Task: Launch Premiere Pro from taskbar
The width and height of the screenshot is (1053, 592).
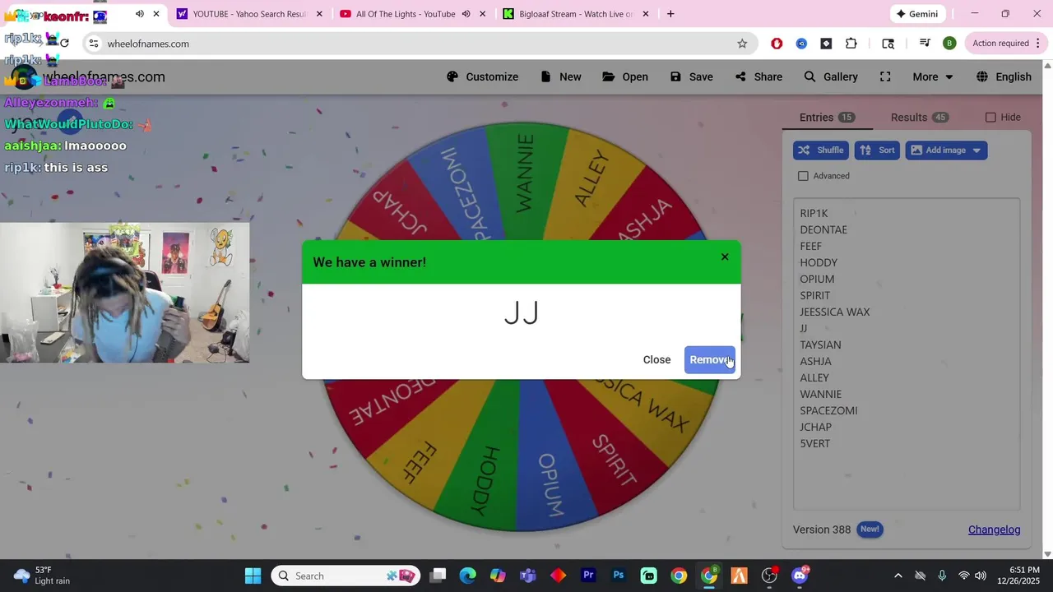Action: 588,576
